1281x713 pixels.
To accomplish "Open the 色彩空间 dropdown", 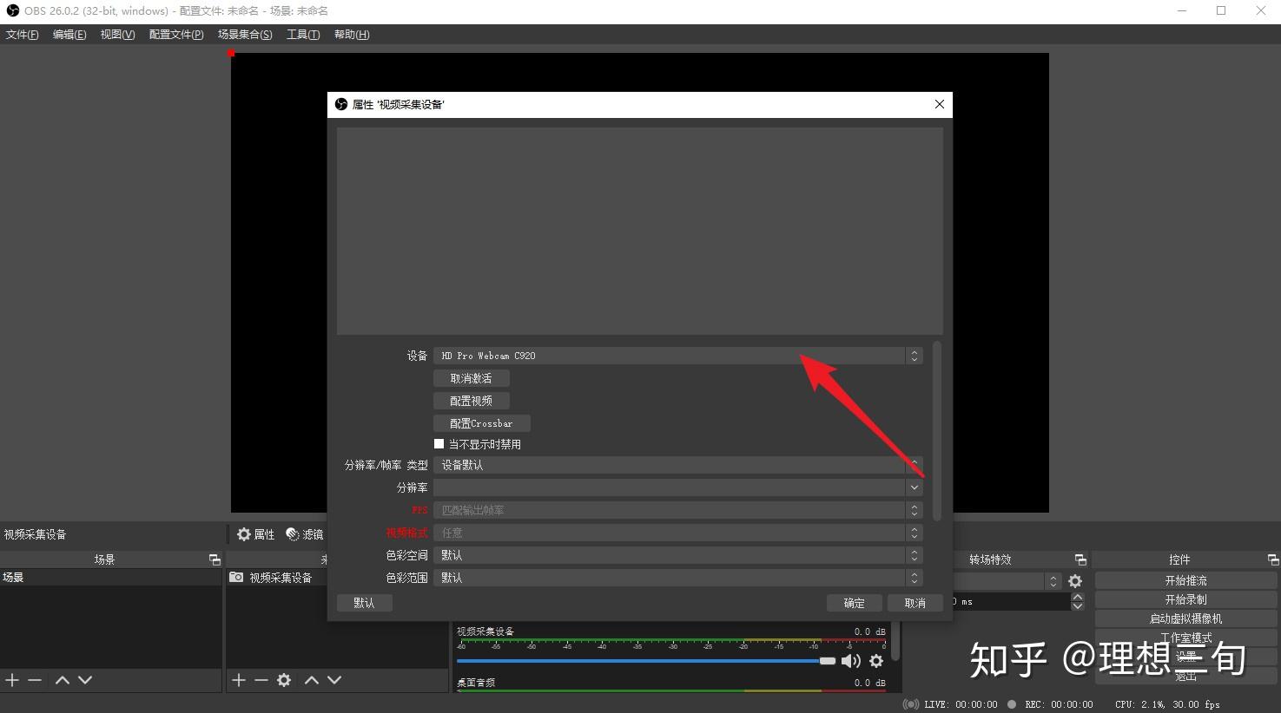I will 677,555.
